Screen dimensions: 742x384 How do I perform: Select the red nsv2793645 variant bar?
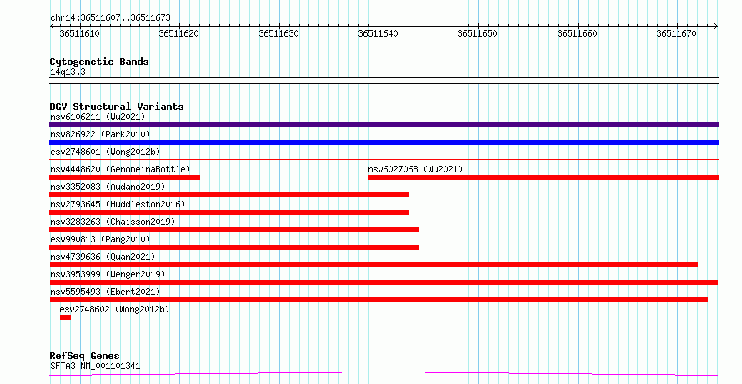click(x=229, y=212)
